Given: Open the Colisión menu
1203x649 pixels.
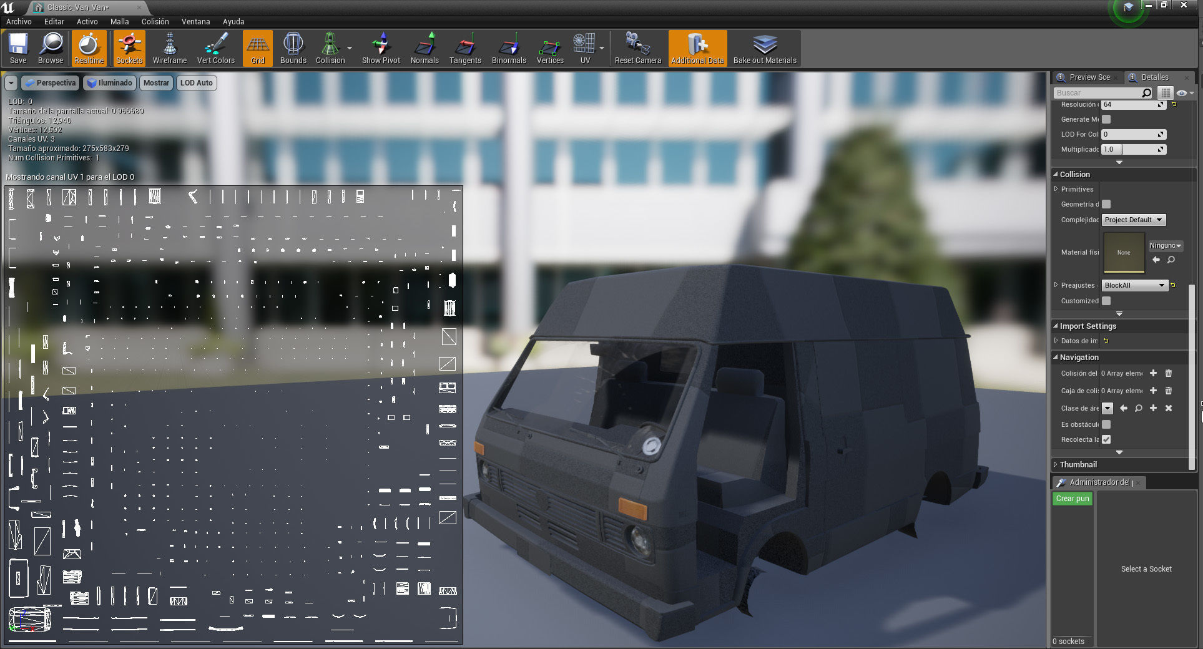Looking at the screenshot, I should click(x=155, y=21).
